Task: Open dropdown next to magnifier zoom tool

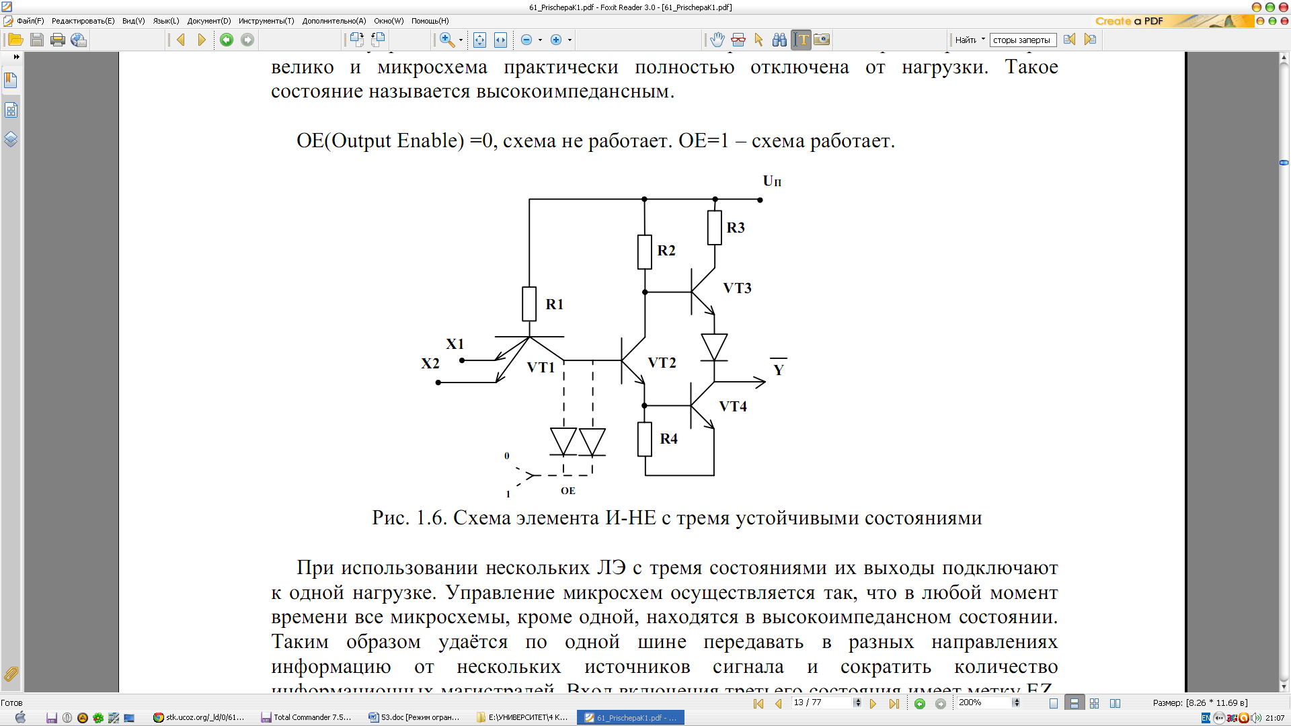Action: click(x=461, y=40)
